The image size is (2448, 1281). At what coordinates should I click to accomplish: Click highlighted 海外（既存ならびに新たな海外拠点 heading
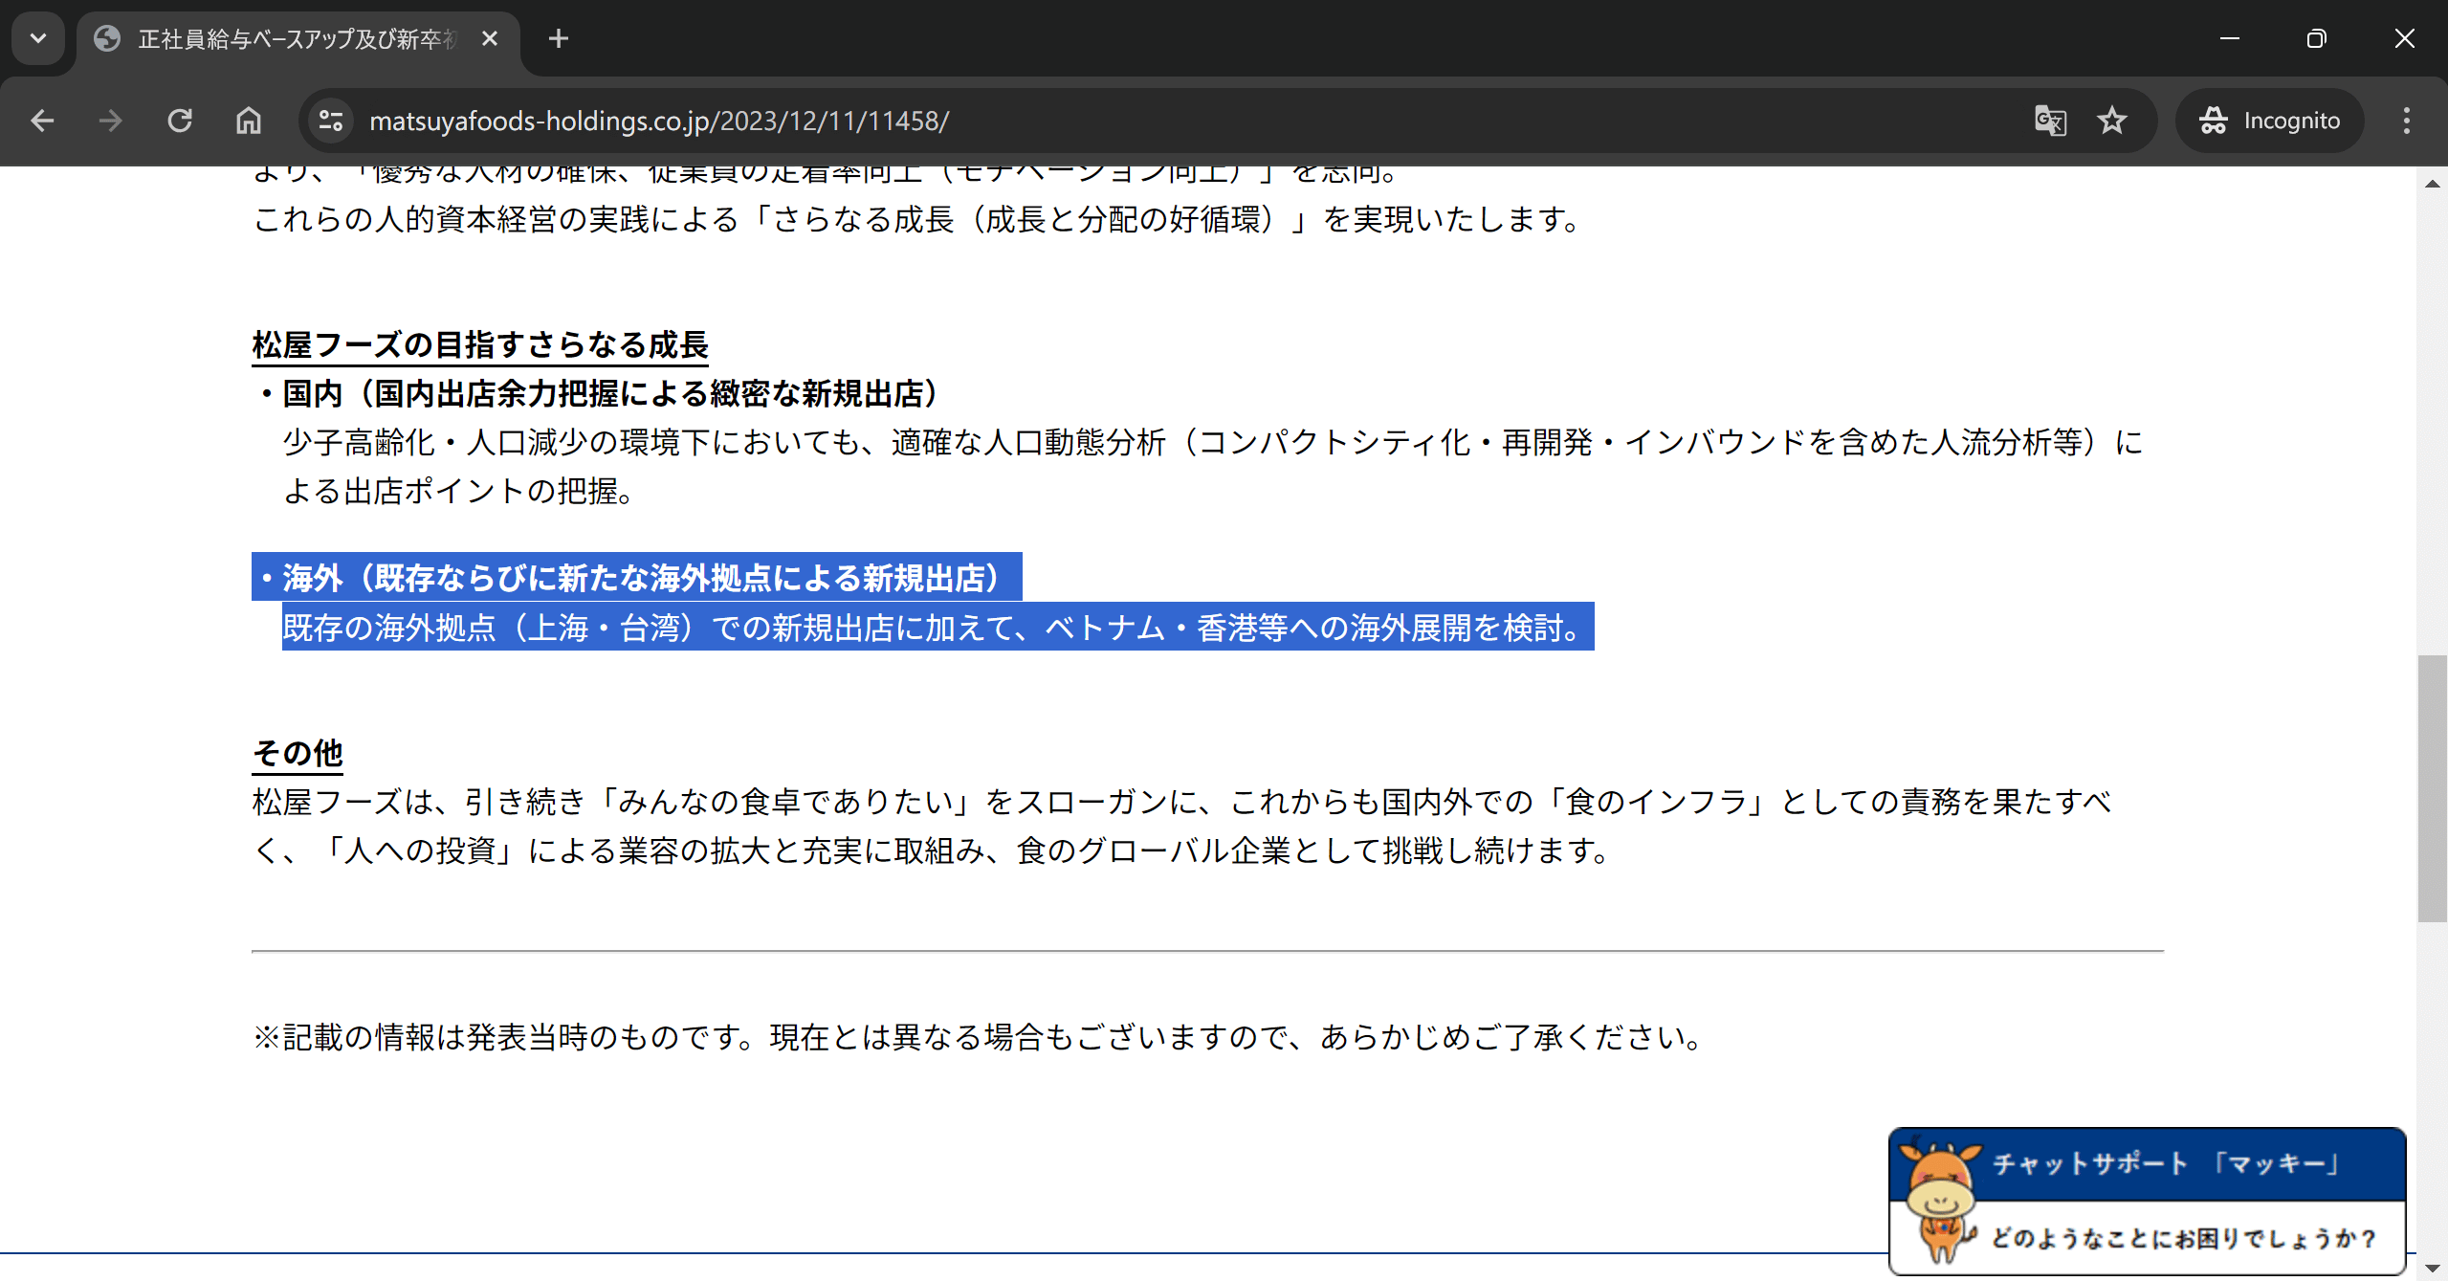point(637,577)
